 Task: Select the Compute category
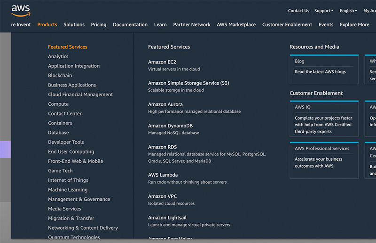(x=58, y=104)
